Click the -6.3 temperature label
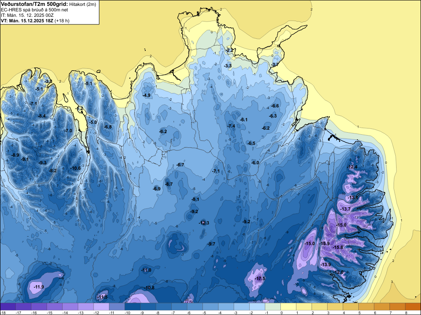The image size is (421, 315). pos(273,116)
